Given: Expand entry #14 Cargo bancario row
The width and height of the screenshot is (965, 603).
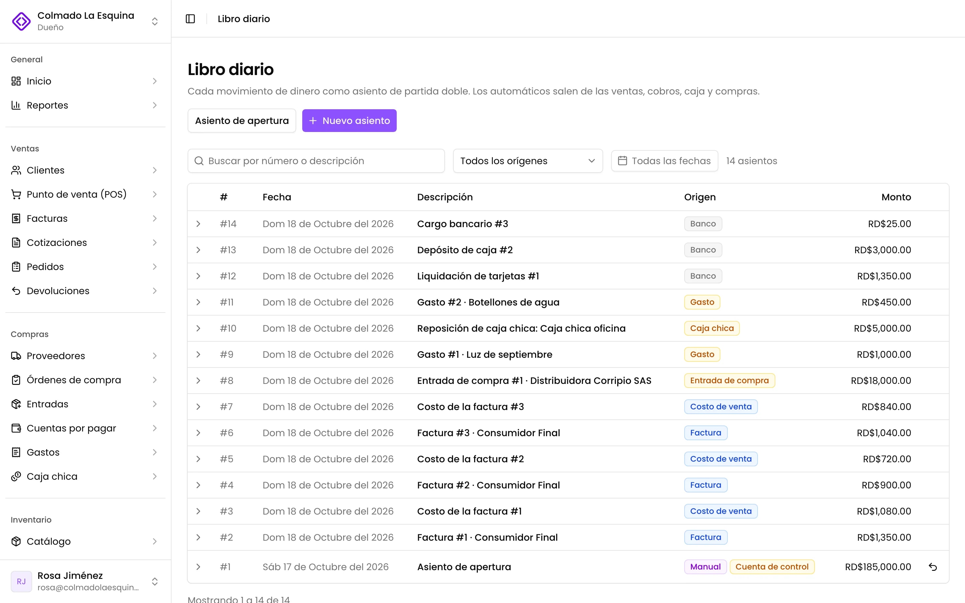Looking at the screenshot, I should (x=198, y=224).
